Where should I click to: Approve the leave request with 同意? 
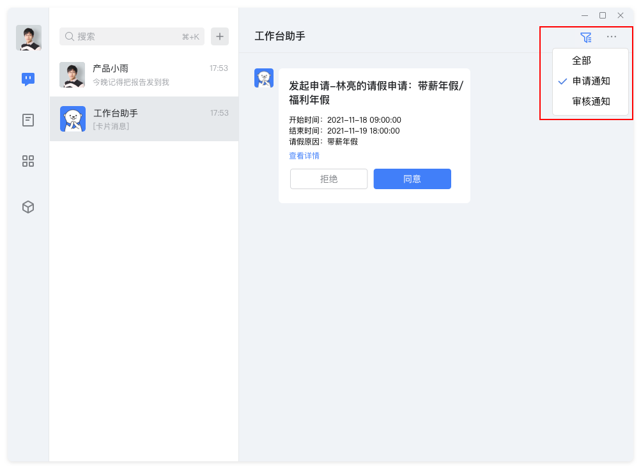412,179
